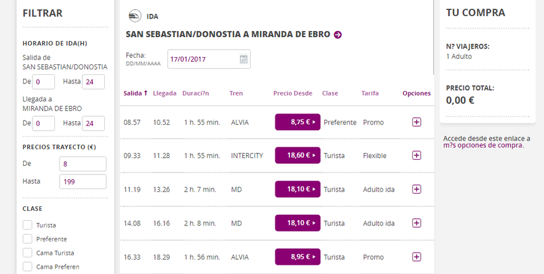Image resolution: width=544 pixels, height=274 pixels.
Task: Open plus options for the 14.08 train
Action: coord(417,223)
